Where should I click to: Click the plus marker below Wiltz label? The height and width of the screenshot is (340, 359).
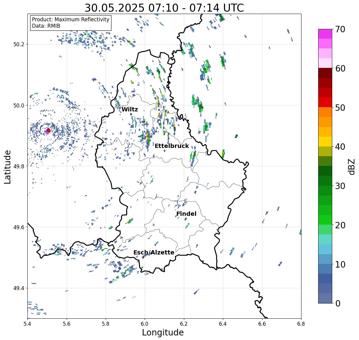point(131,114)
